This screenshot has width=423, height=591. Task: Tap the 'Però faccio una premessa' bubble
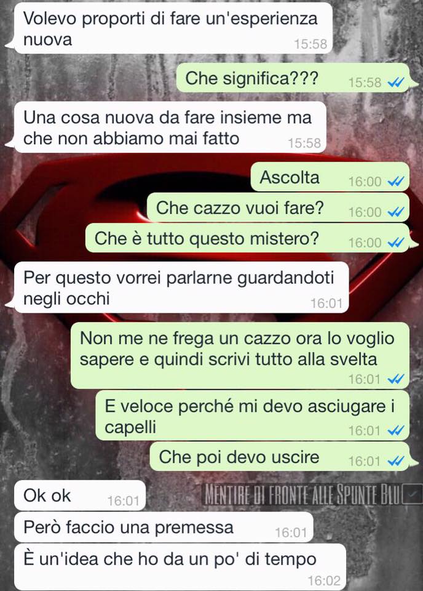coord(164,527)
